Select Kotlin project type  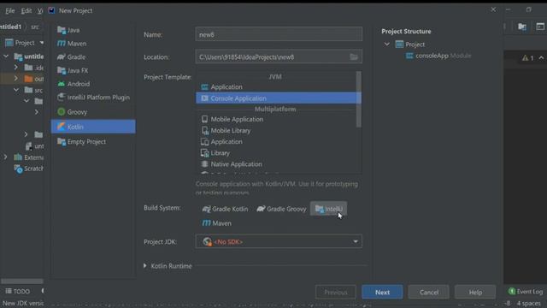[93, 127]
